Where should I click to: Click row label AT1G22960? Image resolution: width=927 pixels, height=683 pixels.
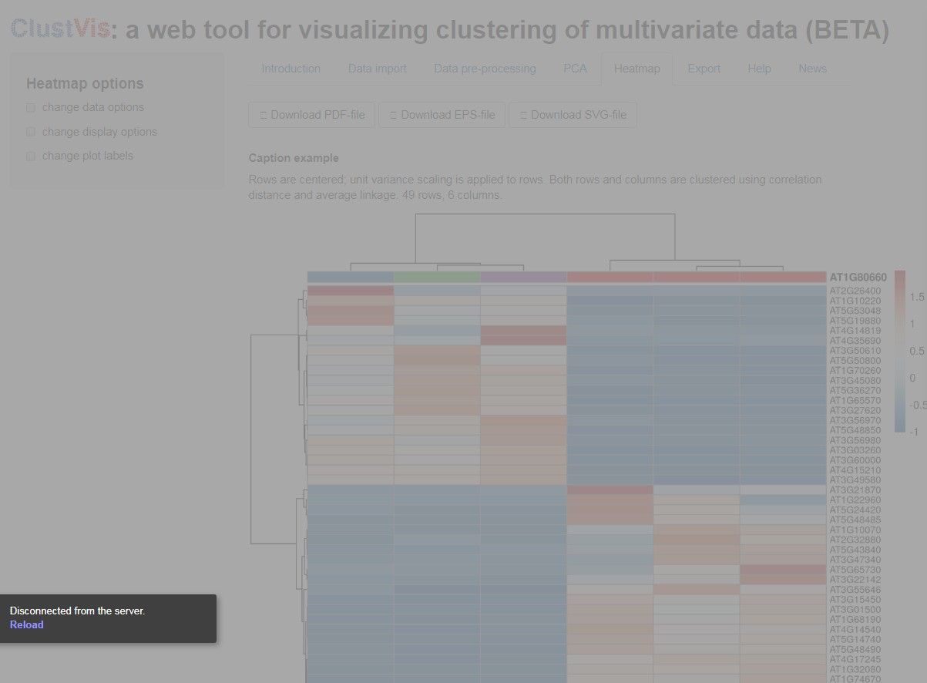click(x=855, y=500)
